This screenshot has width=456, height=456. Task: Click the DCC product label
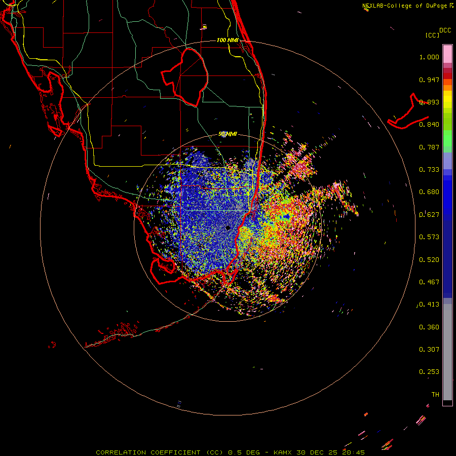tap(445, 30)
